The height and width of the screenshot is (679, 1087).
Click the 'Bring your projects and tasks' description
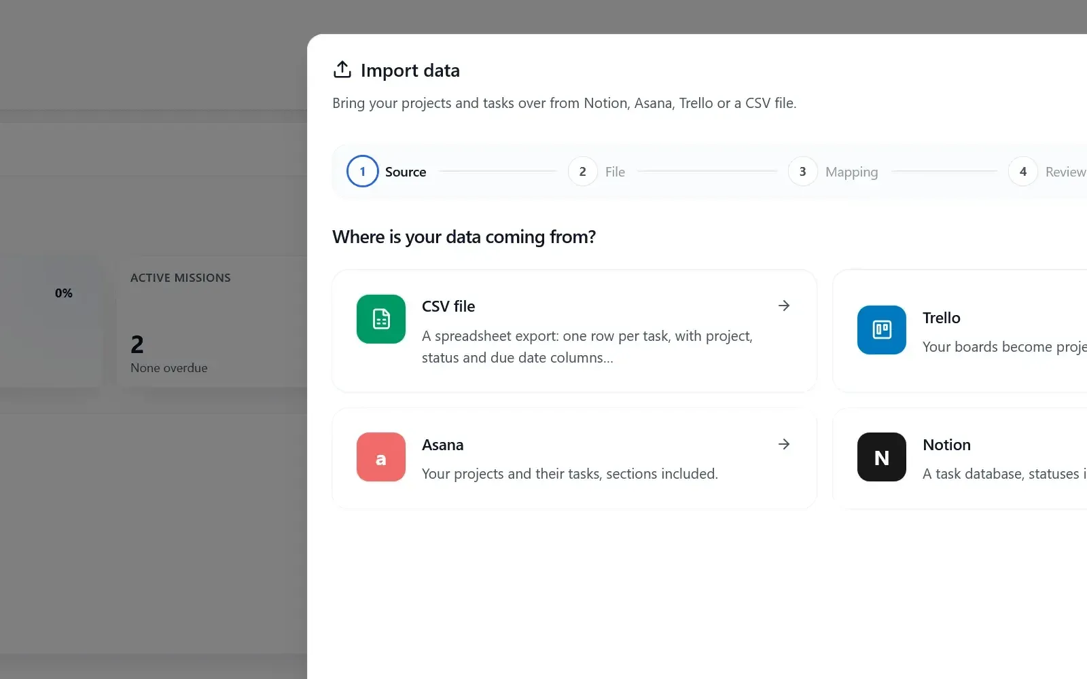tap(565, 103)
